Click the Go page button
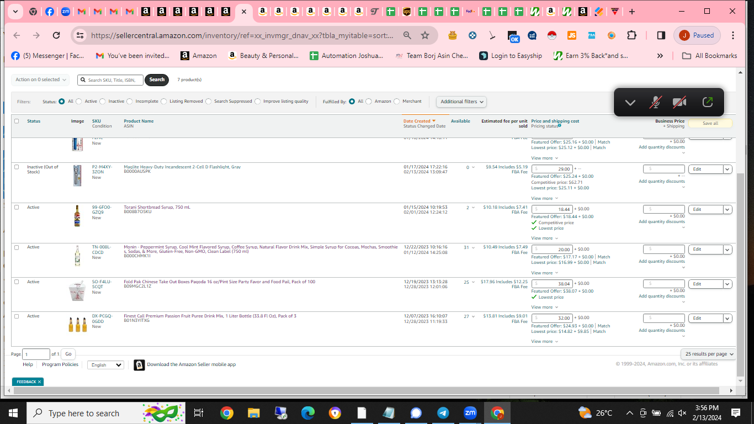754x424 pixels. (68, 354)
